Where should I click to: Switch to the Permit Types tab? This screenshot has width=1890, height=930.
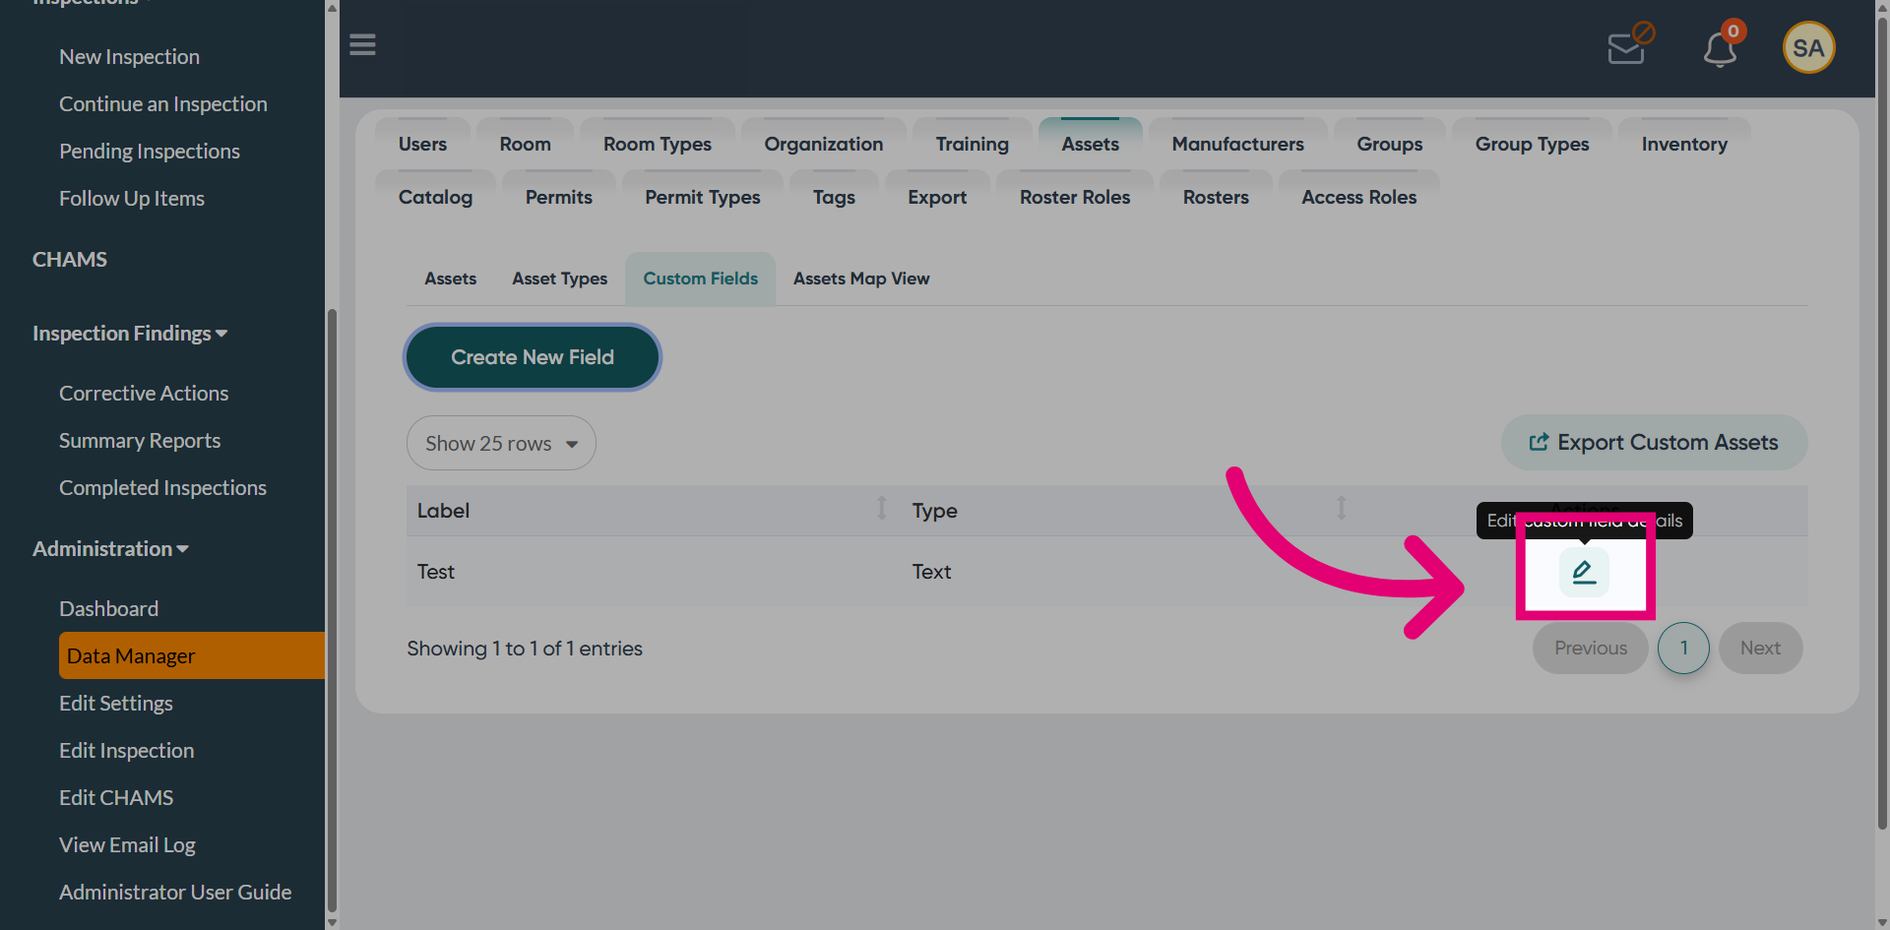703,197
